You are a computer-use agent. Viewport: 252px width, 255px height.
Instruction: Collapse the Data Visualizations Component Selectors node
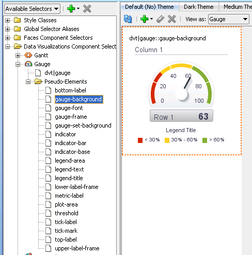coord(7,46)
